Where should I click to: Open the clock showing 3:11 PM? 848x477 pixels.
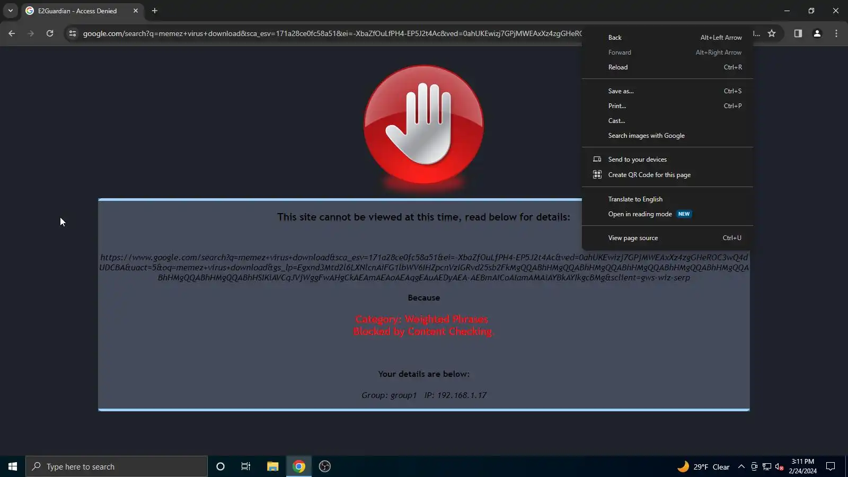point(802,466)
